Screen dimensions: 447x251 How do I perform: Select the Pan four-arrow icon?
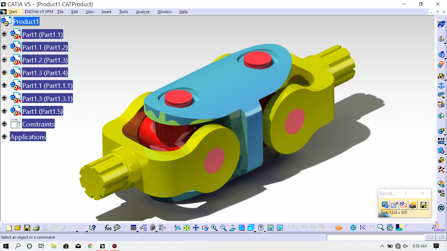(196, 228)
